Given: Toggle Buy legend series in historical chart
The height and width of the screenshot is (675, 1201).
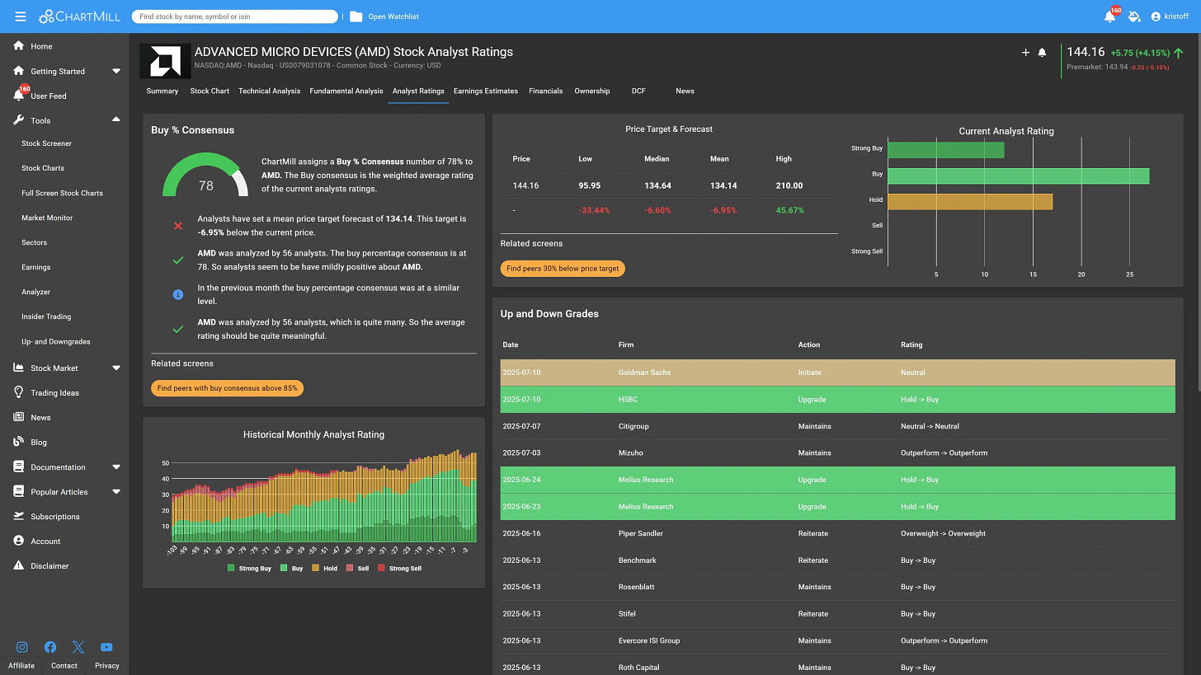Looking at the screenshot, I should click(x=291, y=568).
